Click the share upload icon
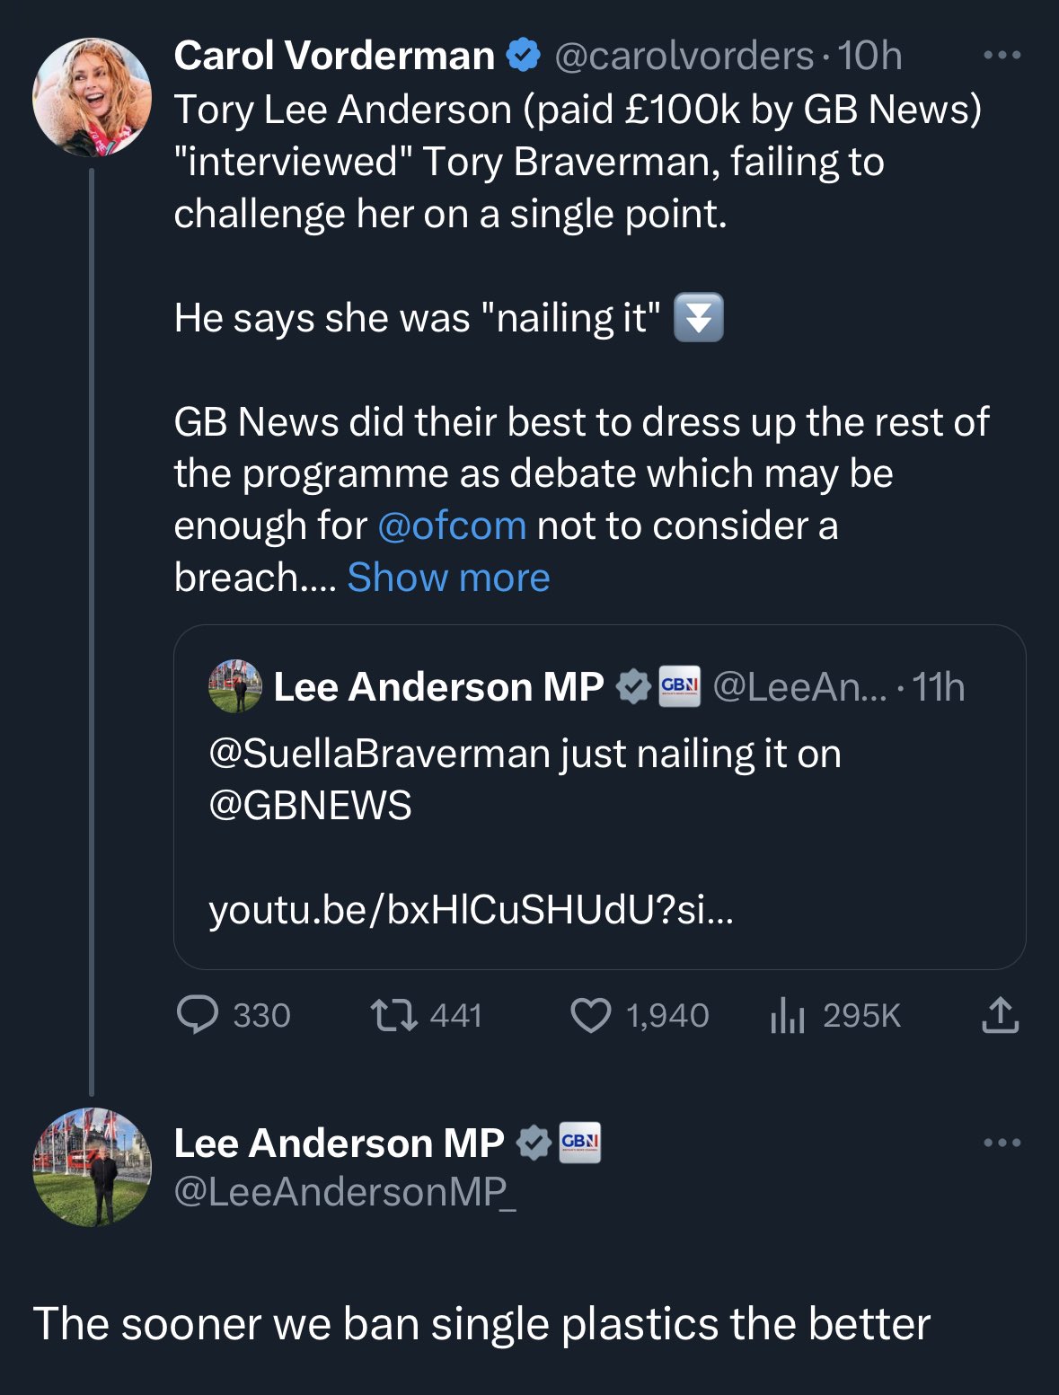Screen dimensions: 1059x1395 [1000, 1015]
